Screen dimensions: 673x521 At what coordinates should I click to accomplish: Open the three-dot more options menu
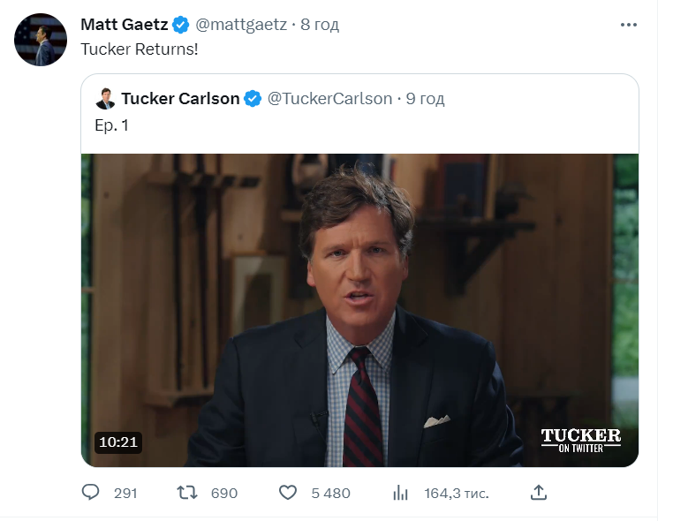coord(628,25)
